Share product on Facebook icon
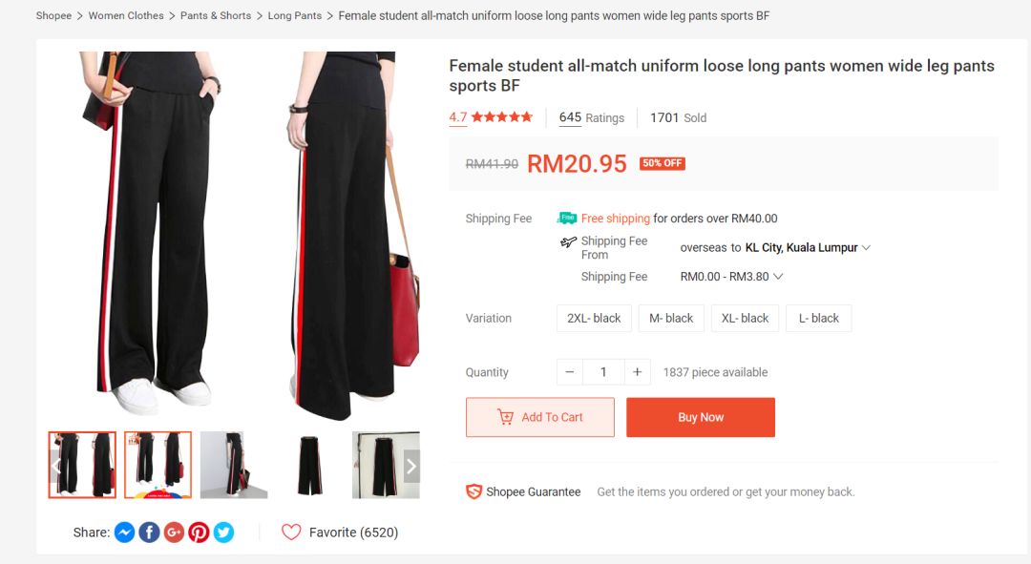Screen dimensions: 1031x564 (x=149, y=533)
